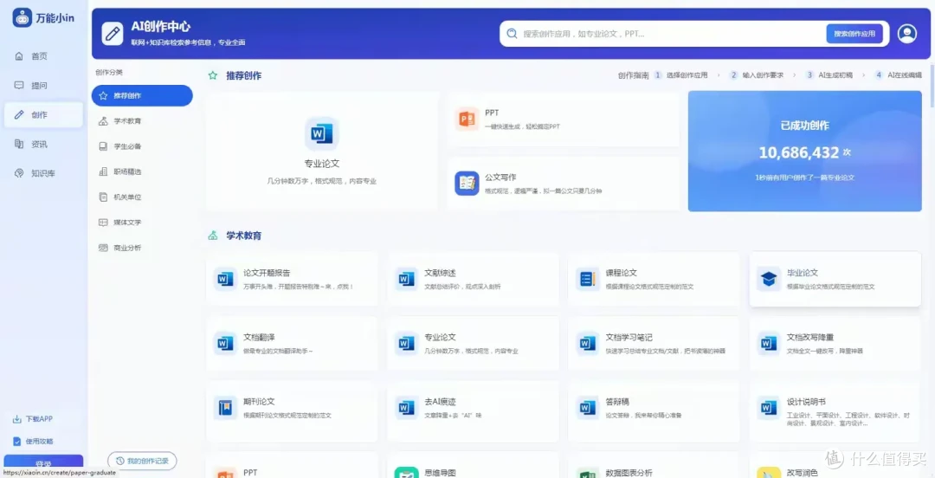Open 专业论文 card under 学术教育 grid
Screen dimensions: 935x478
(473, 344)
